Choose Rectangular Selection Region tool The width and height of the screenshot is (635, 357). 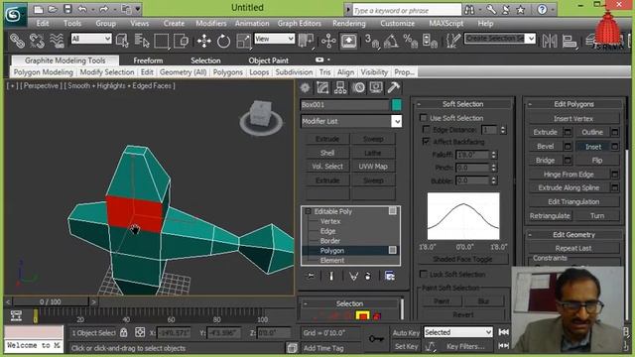point(161,41)
